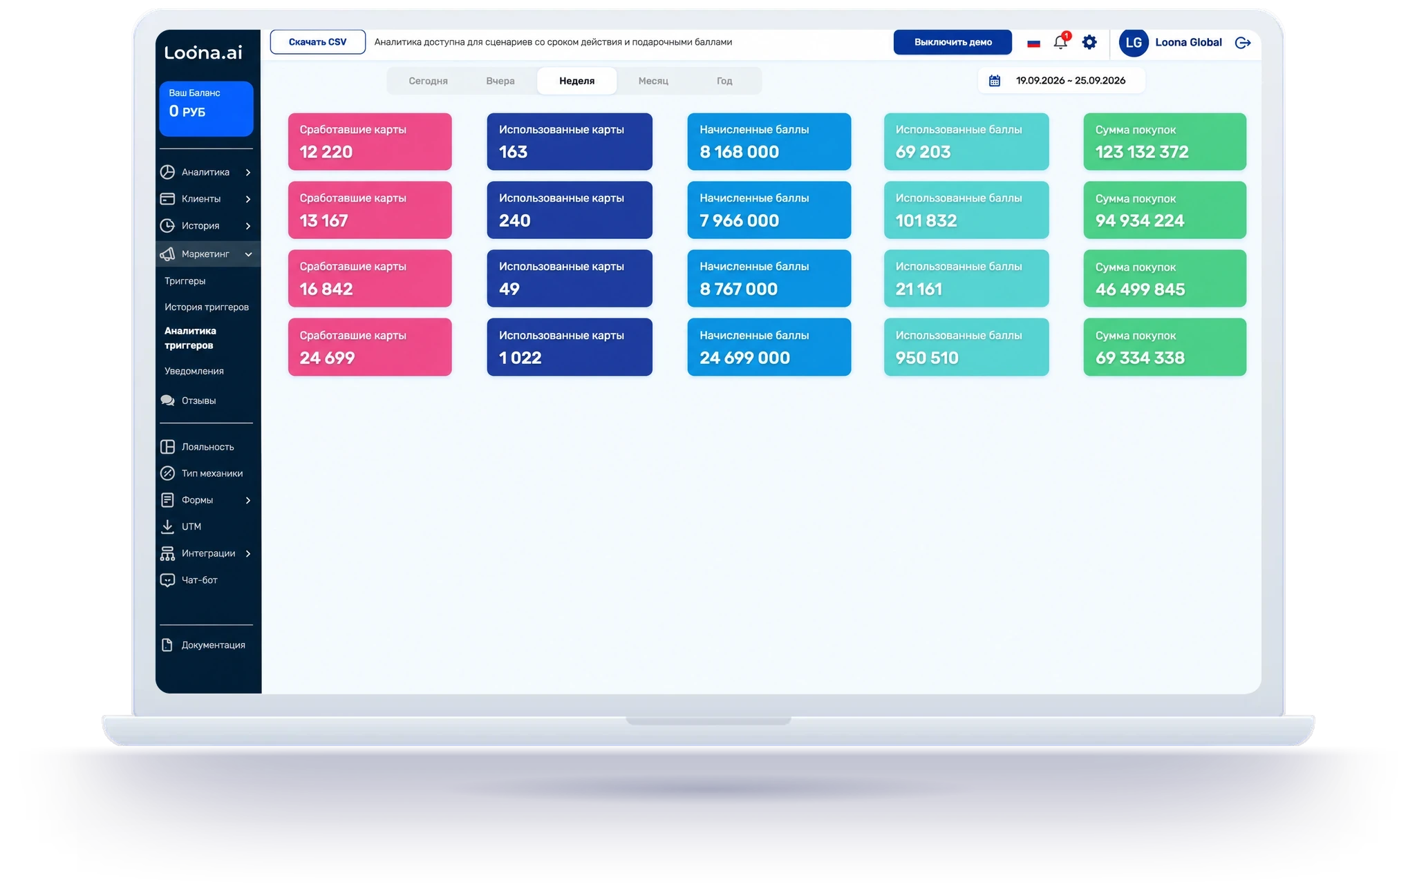This screenshot has height=889, width=1417.
Task: Click the Аналитика pie chart icon
Action: pyautogui.click(x=167, y=172)
